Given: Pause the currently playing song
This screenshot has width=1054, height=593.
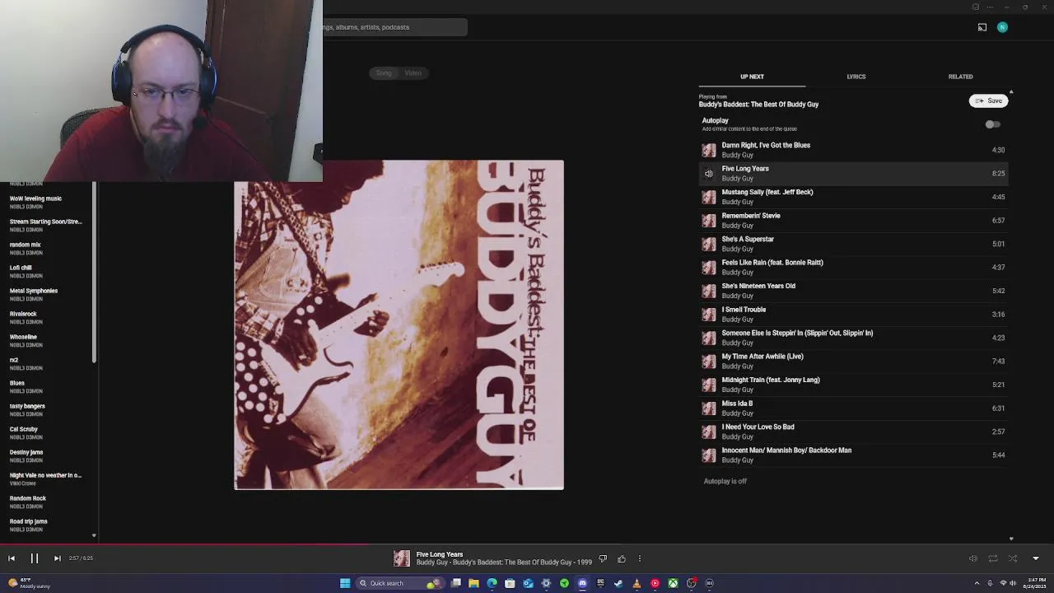Looking at the screenshot, I should pyautogui.click(x=35, y=558).
